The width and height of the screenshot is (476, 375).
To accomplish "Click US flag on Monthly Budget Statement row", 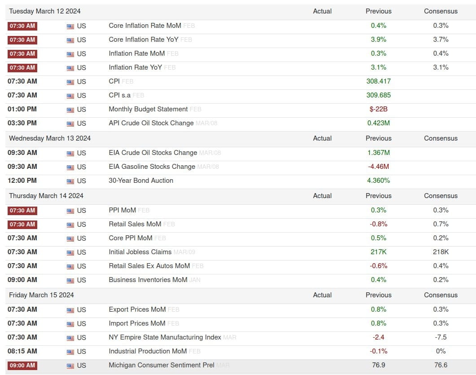I will pyautogui.click(x=70, y=110).
